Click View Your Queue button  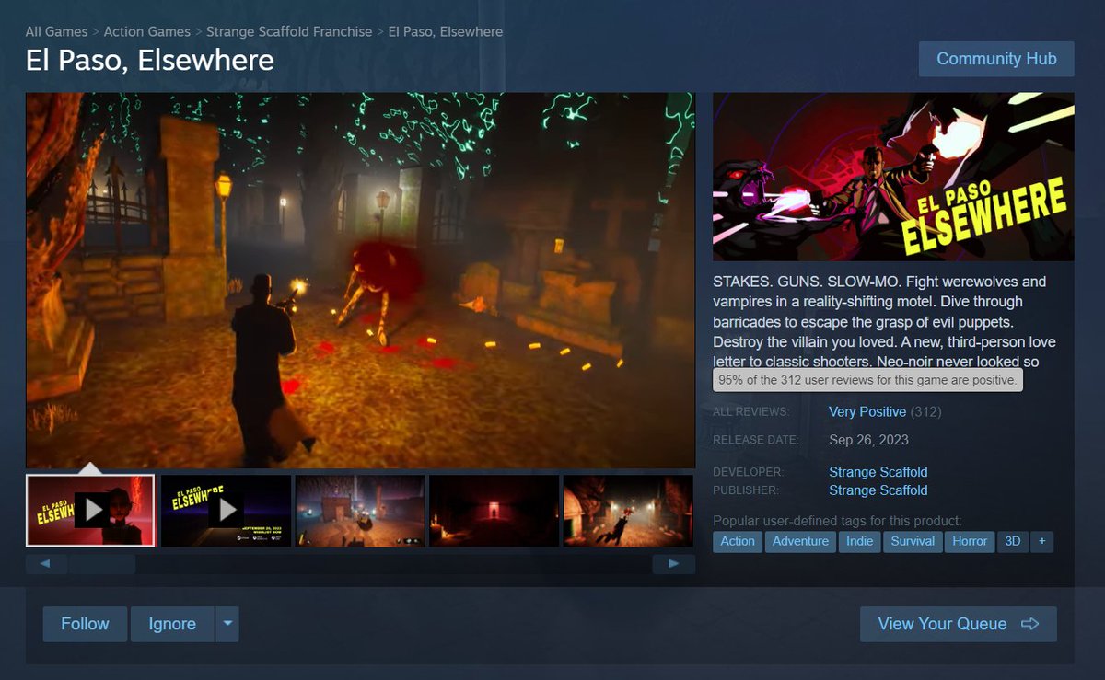(x=958, y=624)
